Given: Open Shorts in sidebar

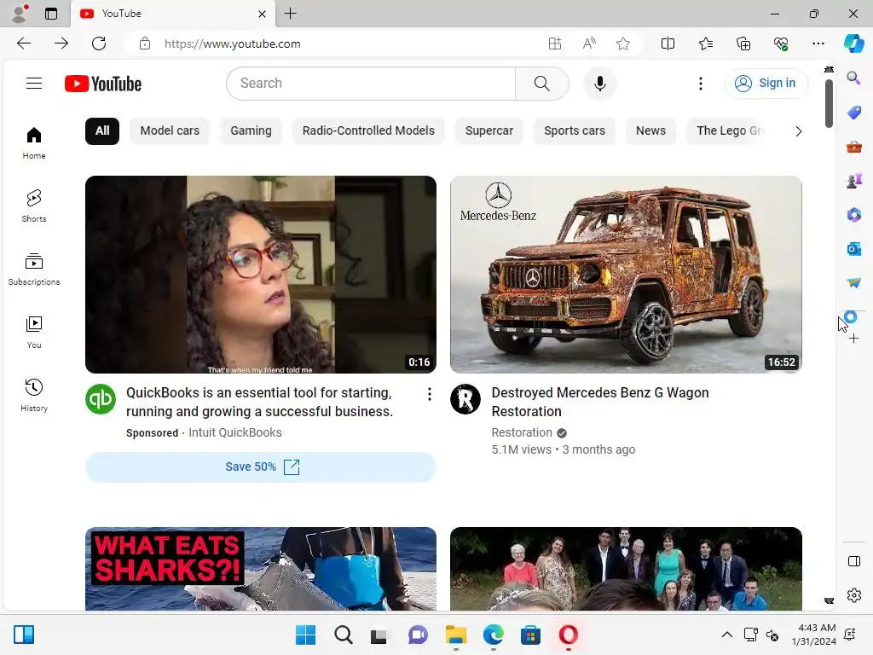Looking at the screenshot, I should tap(34, 206).
